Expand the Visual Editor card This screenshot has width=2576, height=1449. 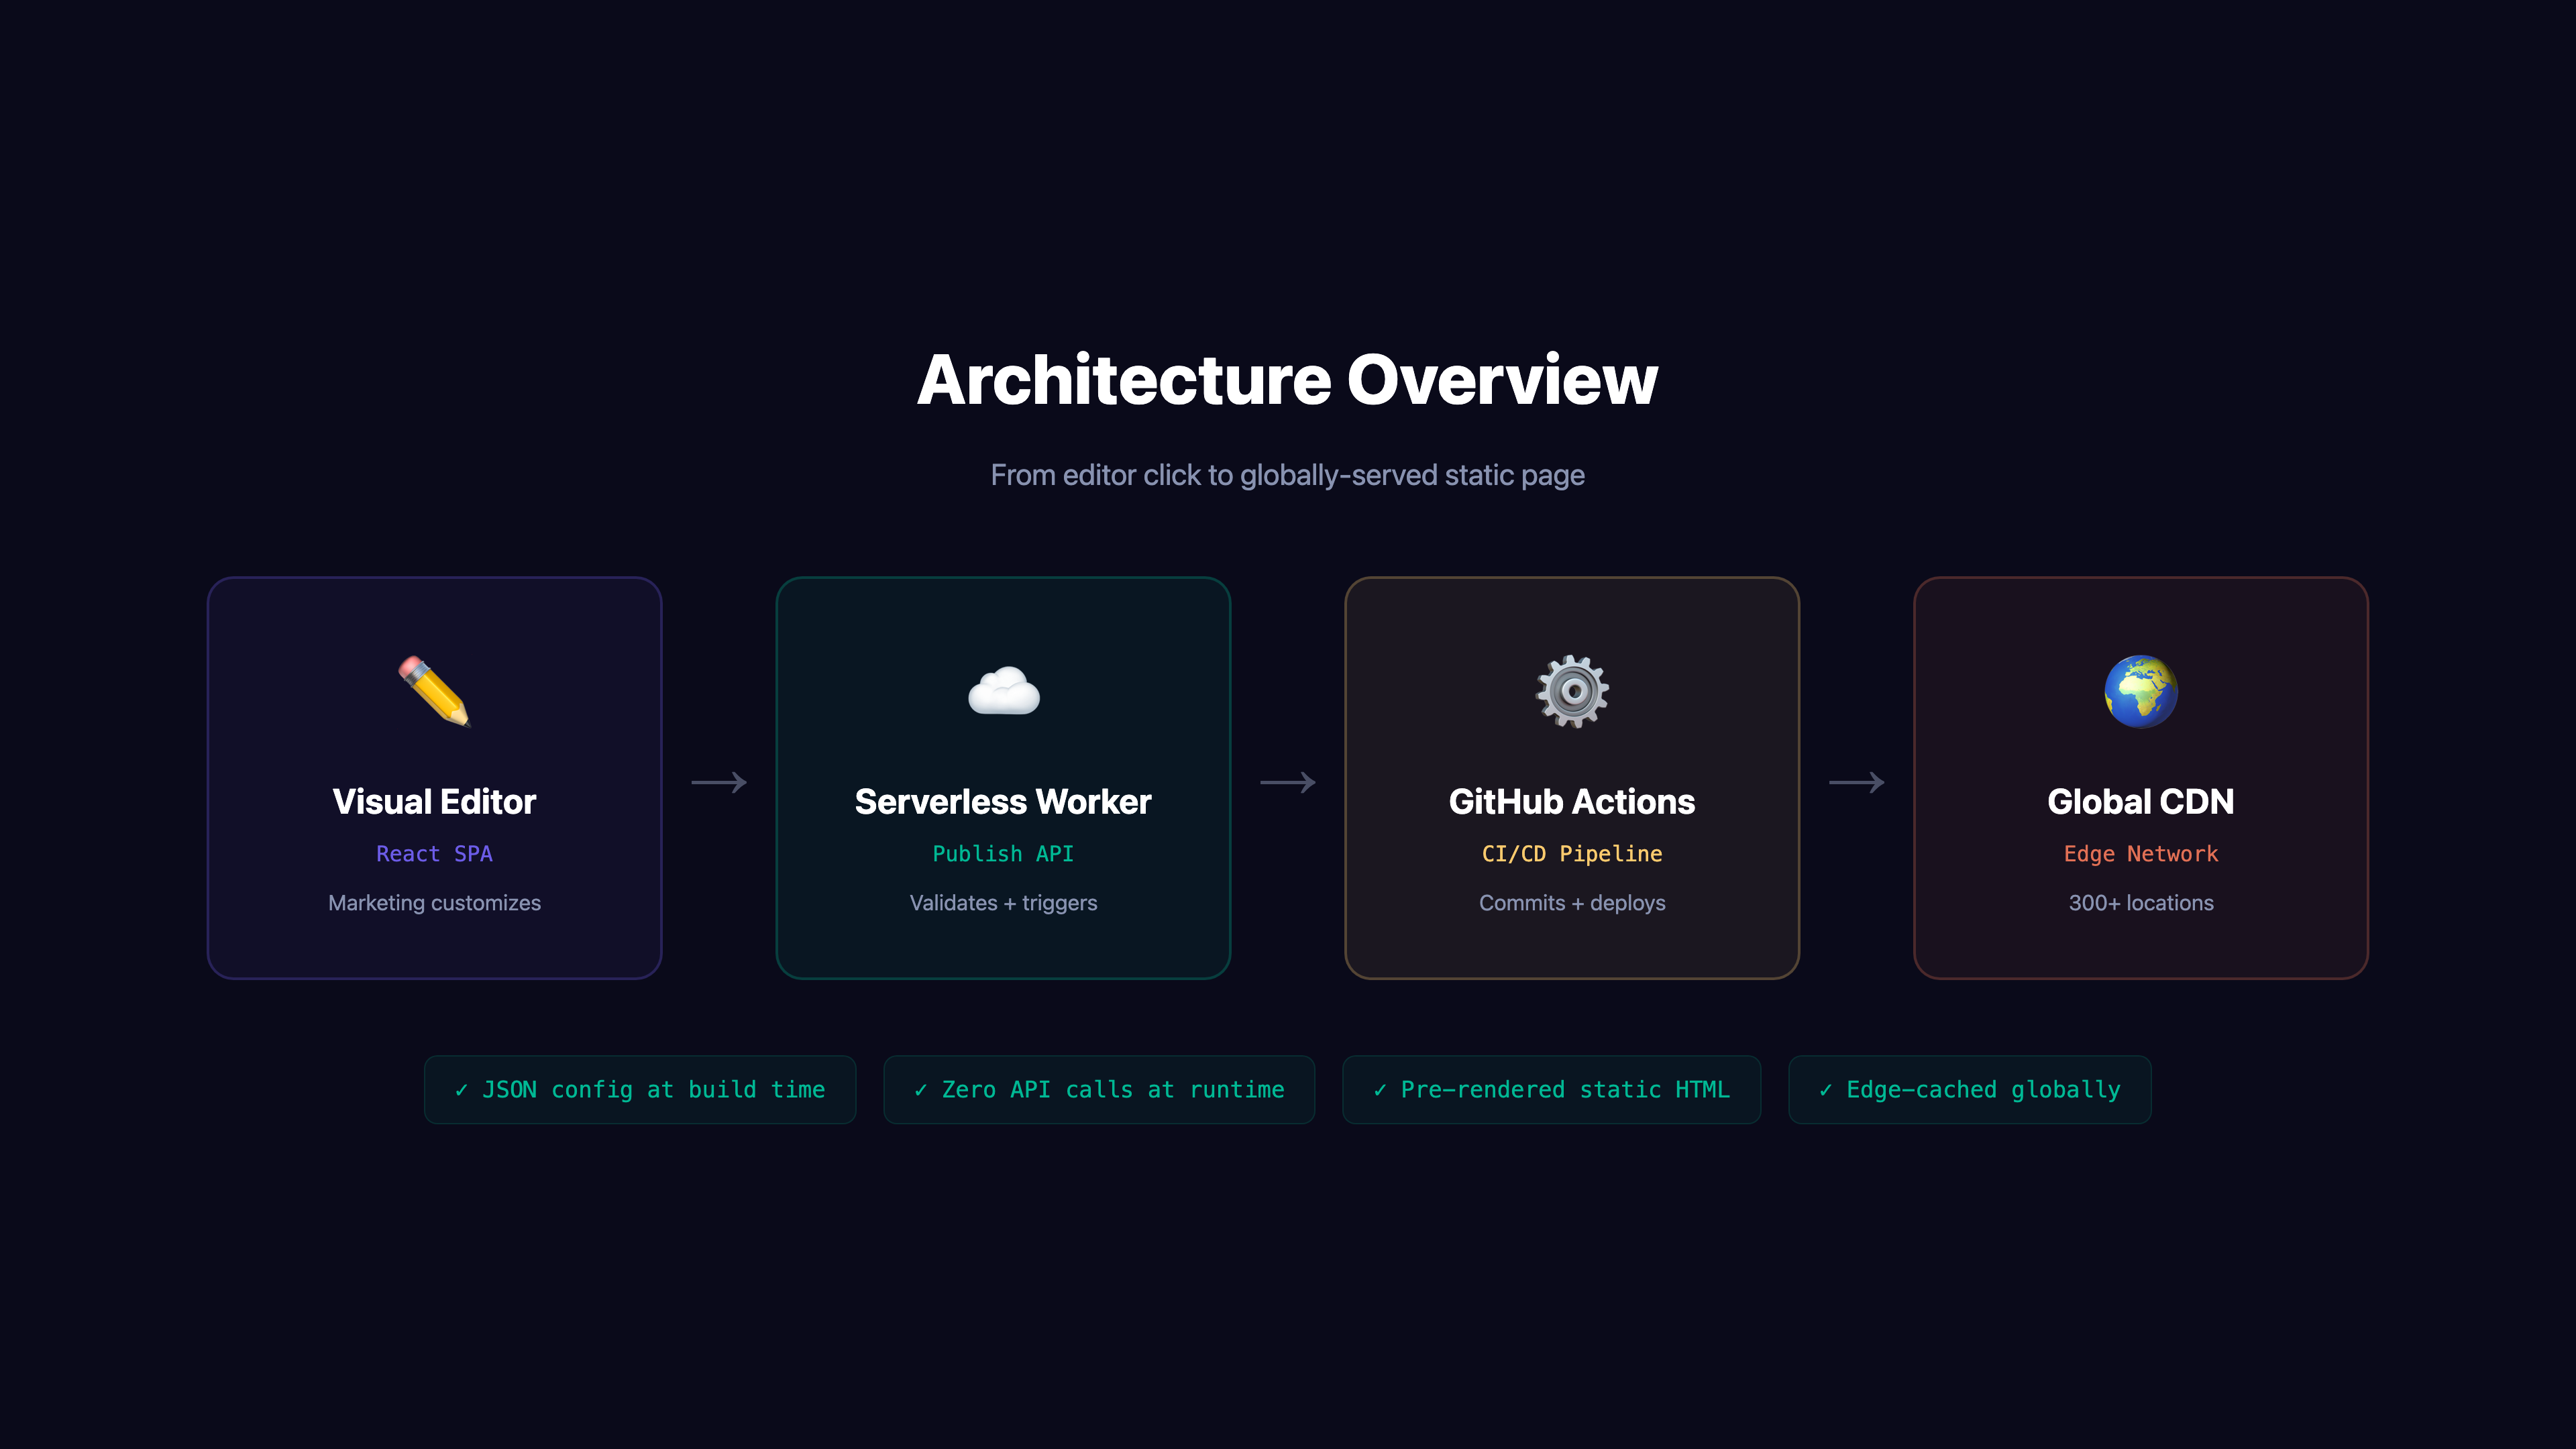(x=434, y=777)
